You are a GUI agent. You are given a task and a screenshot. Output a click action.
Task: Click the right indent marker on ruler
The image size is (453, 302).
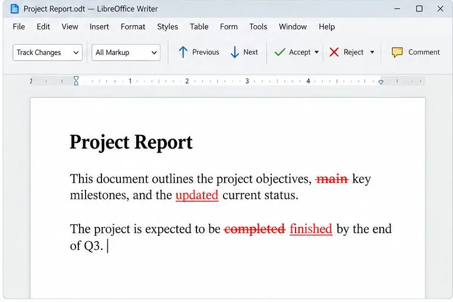coord(381,82)
